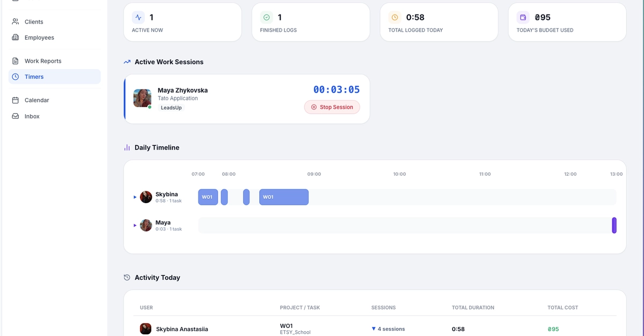This screenshot has height=336, width=644.
Task: Click the 09:00 timeline hour label
Action: pyautogui.click(x=314, y=174)
